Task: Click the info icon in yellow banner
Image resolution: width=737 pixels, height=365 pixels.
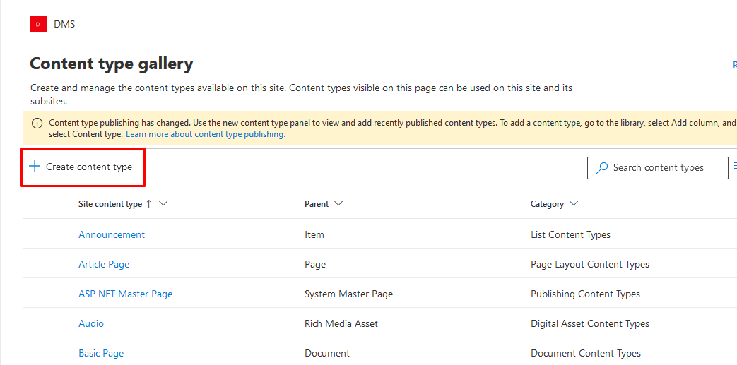Action: tap(37, 124)
